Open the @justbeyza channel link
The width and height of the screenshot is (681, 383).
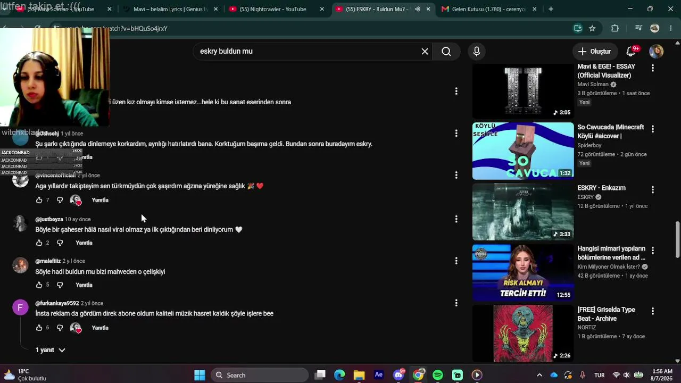pos(49,219)
